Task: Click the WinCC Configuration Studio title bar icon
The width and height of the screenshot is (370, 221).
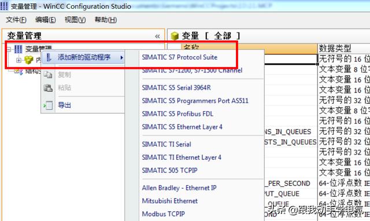Action: click(4, 6)
